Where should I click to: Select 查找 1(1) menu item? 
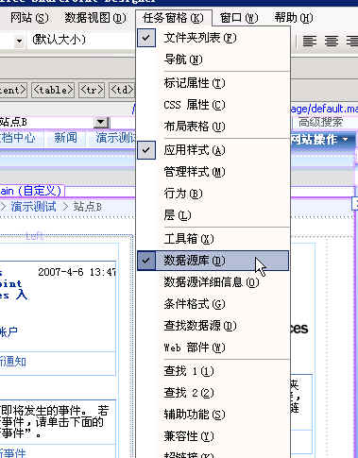point(213,371)
